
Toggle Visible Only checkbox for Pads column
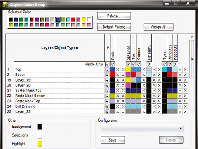point(113,64)
